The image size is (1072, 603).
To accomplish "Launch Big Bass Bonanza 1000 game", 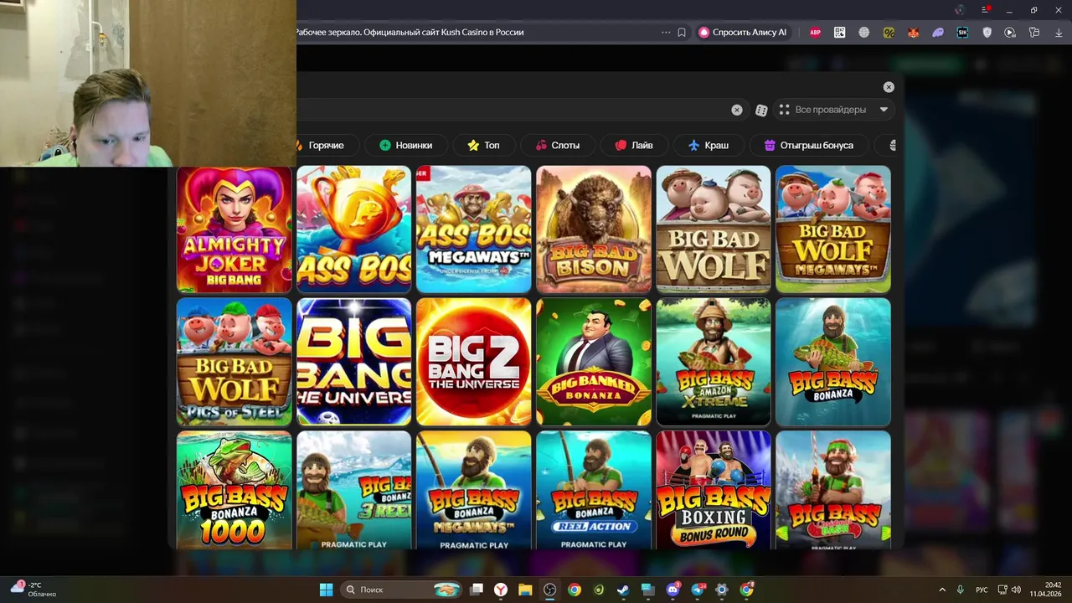I will (x=234, y=490).
